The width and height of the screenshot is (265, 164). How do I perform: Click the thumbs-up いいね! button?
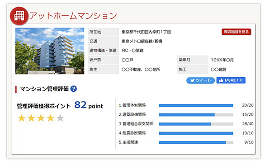pos(231,80)
